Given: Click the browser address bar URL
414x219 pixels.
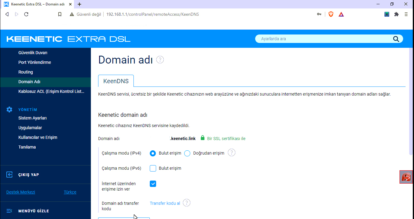Looking at the screenshot, I should (x=152, y=14).
